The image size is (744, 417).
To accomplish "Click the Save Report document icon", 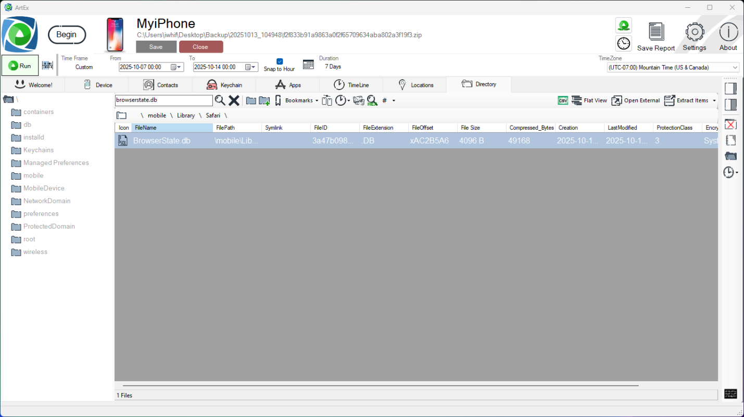I will point(656,32).
